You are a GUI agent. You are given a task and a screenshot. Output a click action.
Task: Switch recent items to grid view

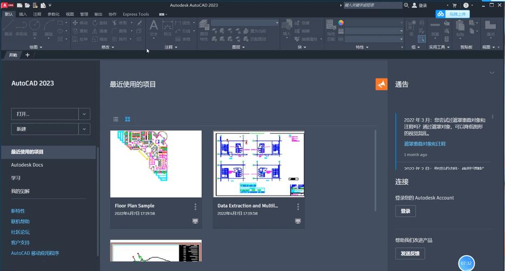(x=128, y=119)
